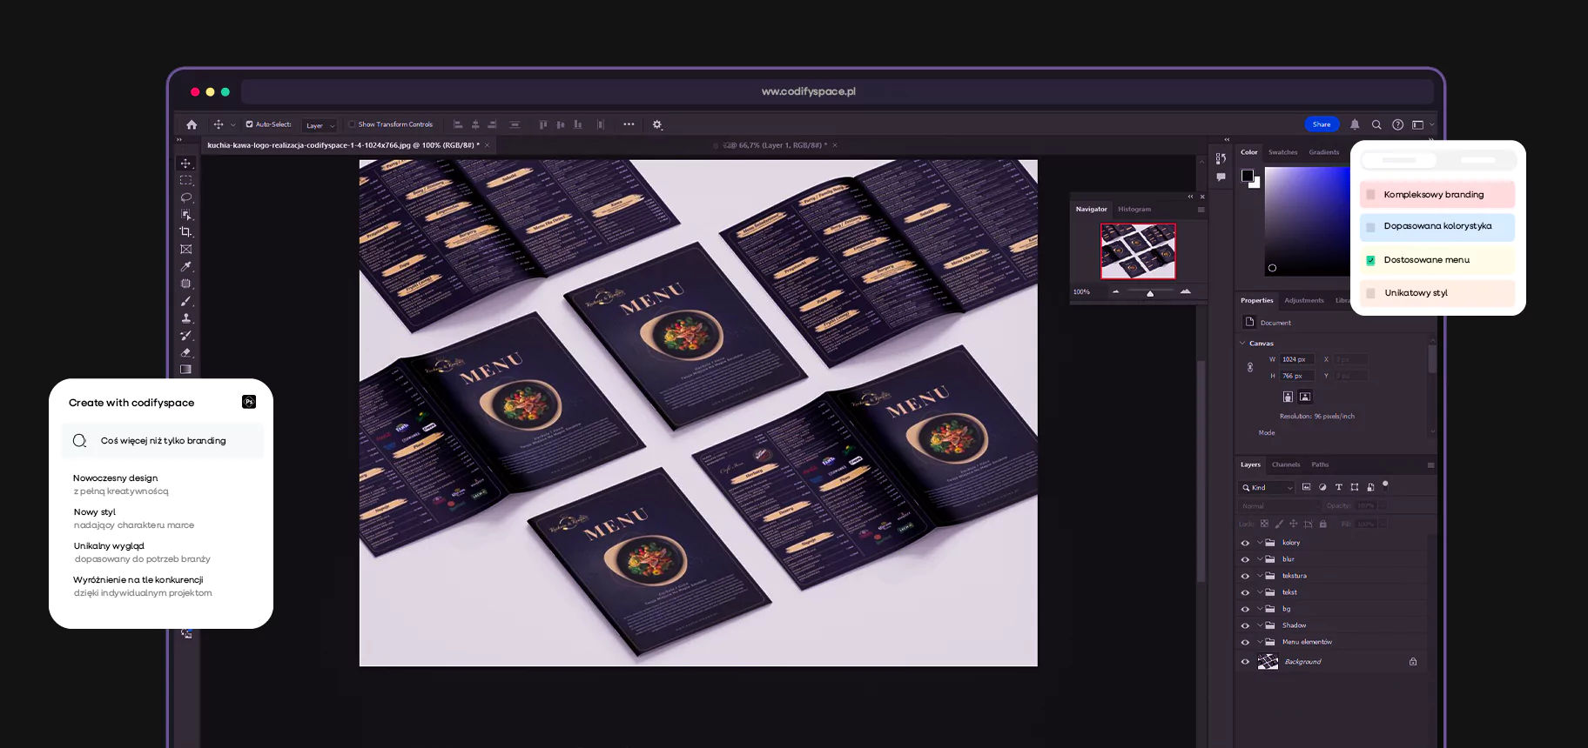Choose the Clone Stamp tool
The height and width of the screenshot is (748, 1588).
click(185, 318)
